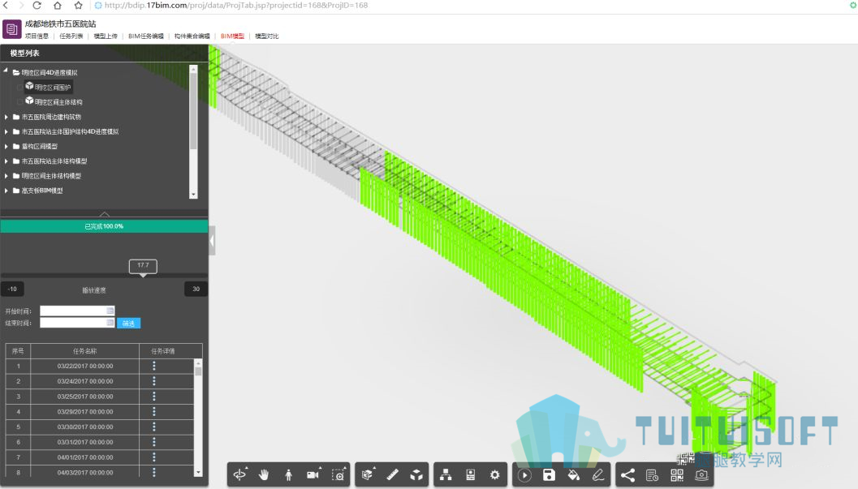Share the model via share icon
The height and width of the screenshot is (489, 858).
(627, 474)
